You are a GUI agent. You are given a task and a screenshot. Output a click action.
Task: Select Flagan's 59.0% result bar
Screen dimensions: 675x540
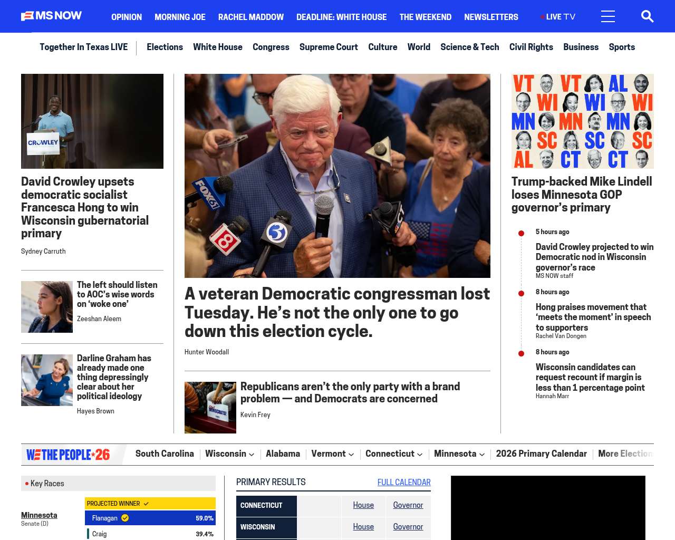coord(150,518)
